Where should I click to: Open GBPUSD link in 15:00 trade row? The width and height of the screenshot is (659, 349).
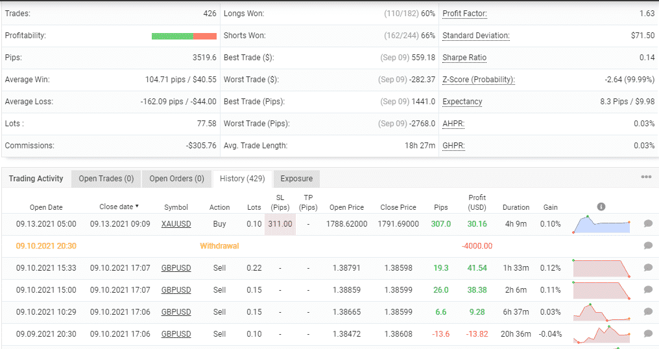click(176, 290)
